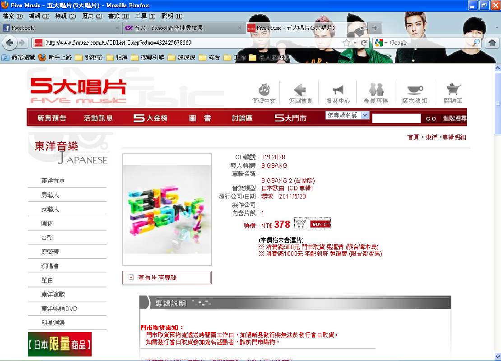Open the 部落格 bookmark folder
The width and height of the screenshot is (501, 361).
coord(89,57)
